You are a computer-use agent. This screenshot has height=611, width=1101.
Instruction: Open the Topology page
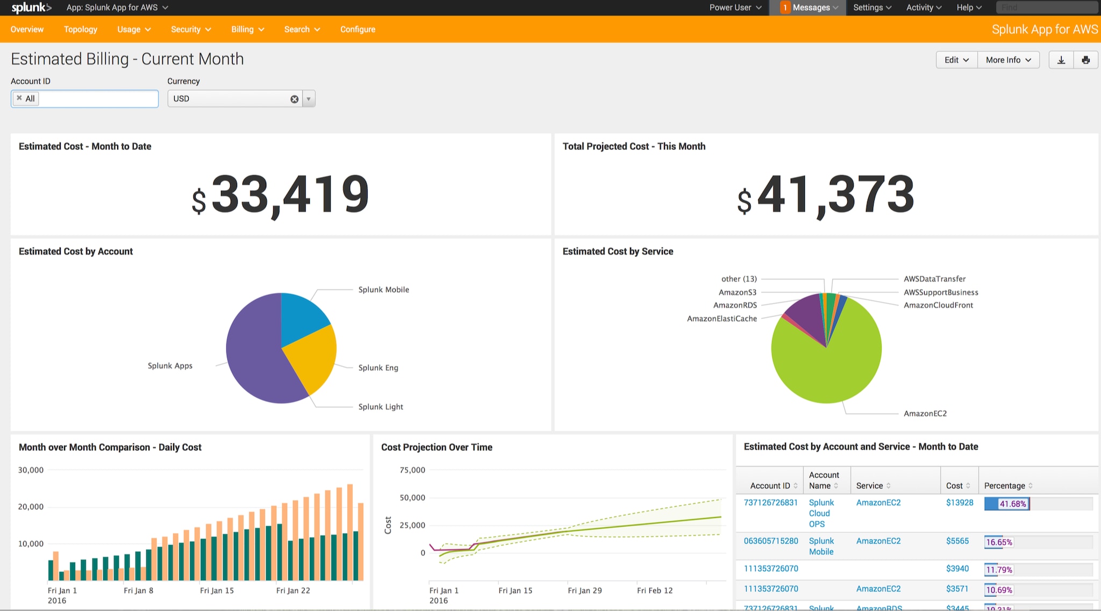pos(81,30)
